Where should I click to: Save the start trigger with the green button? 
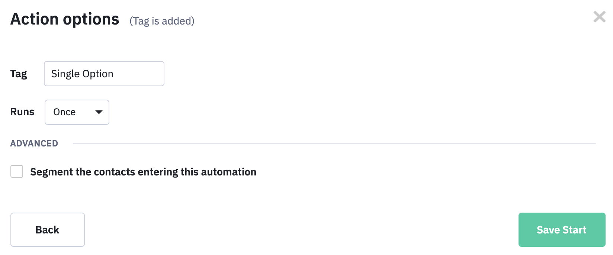click(562, 230)
